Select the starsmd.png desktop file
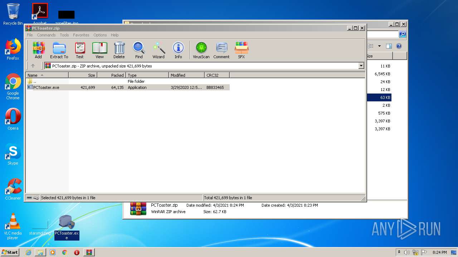This screenshot has height=257, width=458. [40, 228]
